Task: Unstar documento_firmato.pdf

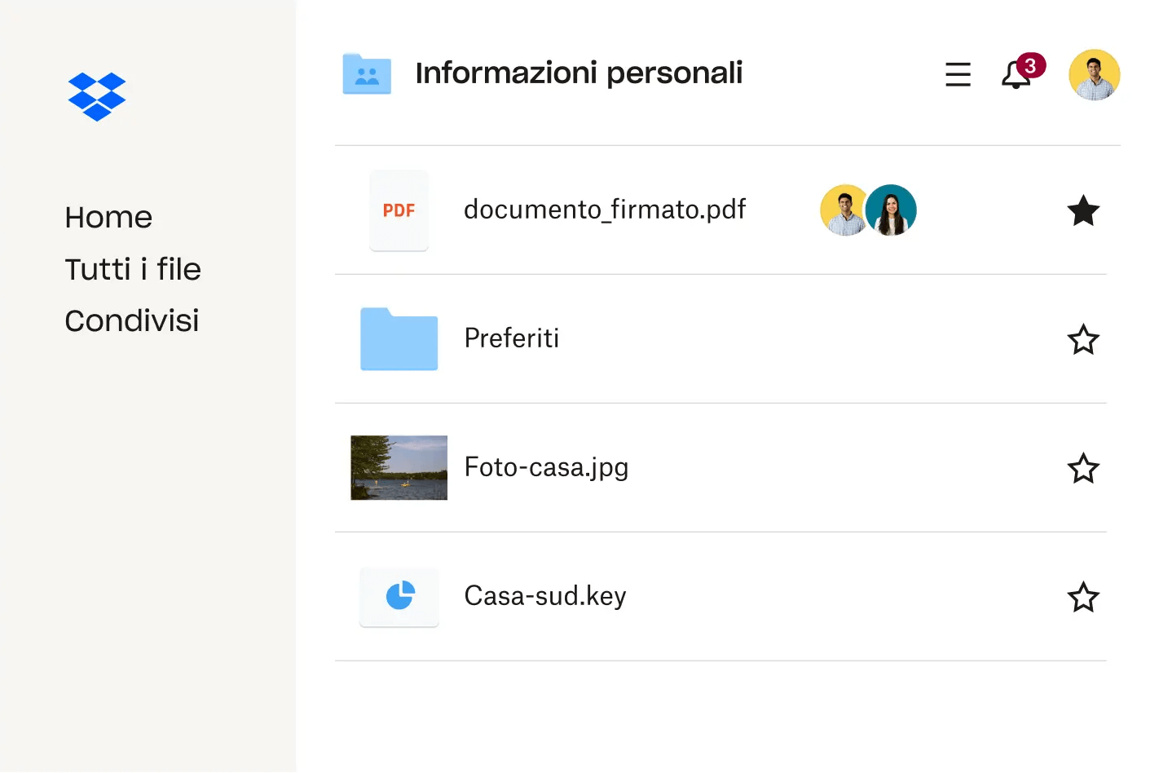Action: [x=1083, y=210]
